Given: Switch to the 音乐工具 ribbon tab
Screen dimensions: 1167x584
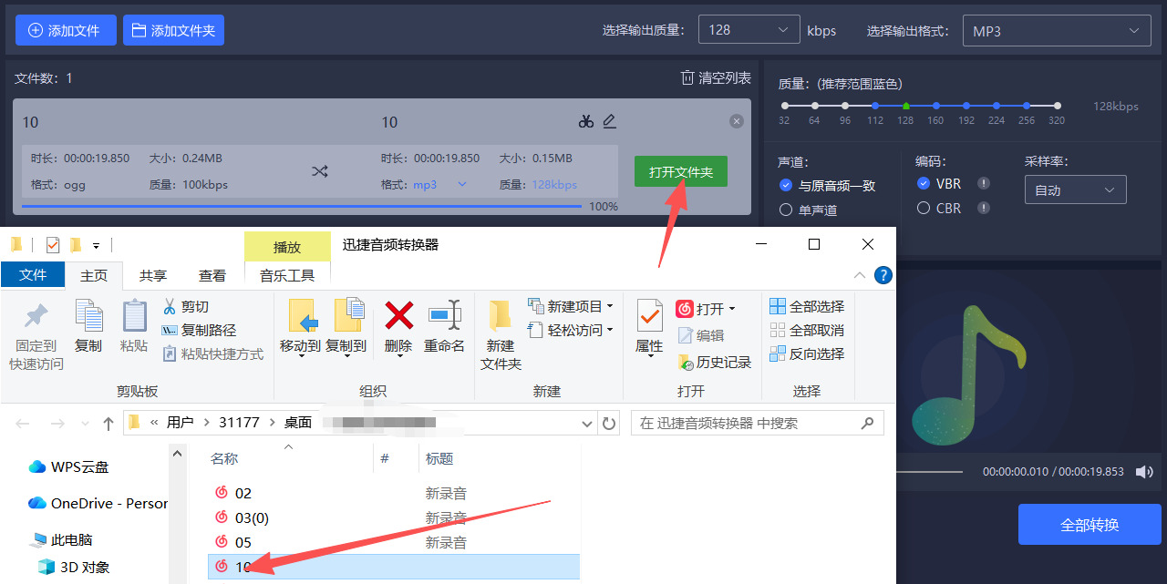Looking at the screenshot, I should (x=287, y=275).
